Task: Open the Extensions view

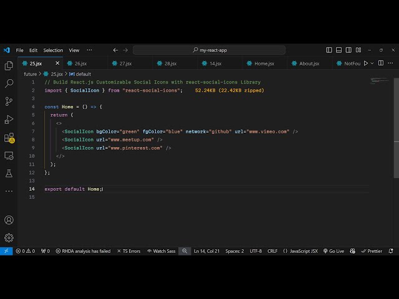Action: tap(9, 138)
